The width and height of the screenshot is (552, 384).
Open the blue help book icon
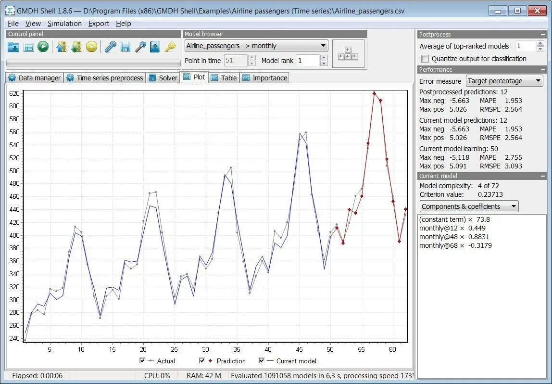[x=155, y=47]
